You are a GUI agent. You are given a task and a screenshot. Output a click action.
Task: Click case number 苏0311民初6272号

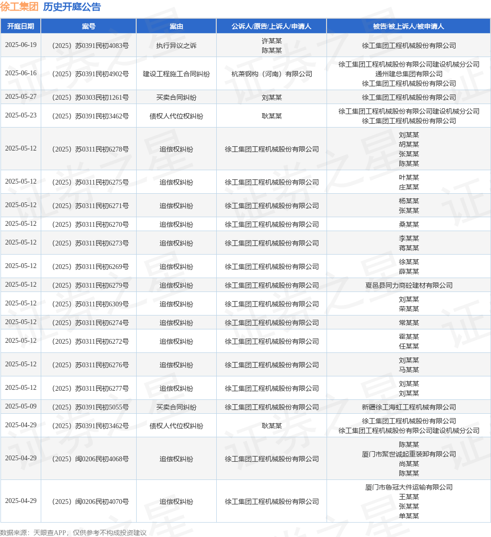click(x=91, y=341)
